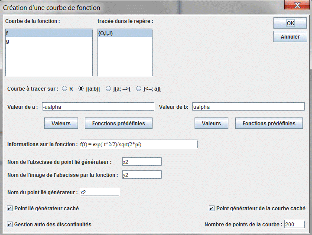Toggle Point générateur de la courbe caché
Screen dimensions: 312x235
click(x=211, y=209)
